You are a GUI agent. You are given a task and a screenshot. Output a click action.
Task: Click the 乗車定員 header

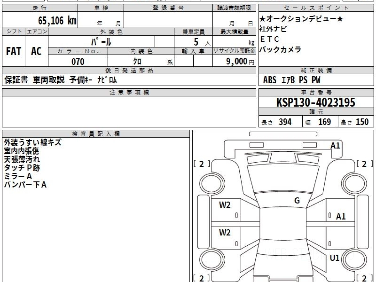(x=193, y=32)
